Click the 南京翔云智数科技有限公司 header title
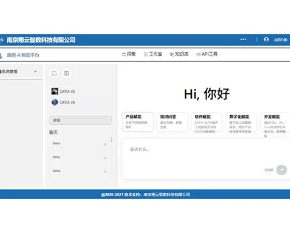The width and height of the screenshot is (290, 232). pyautogui.click(x=41, y=40)
